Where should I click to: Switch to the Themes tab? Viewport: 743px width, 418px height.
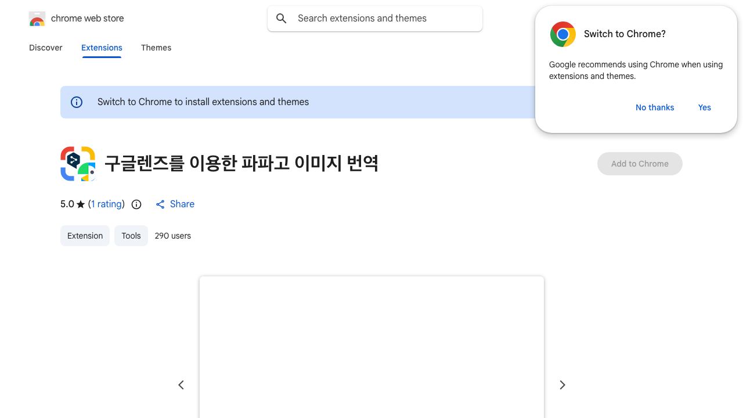point(156,48)
